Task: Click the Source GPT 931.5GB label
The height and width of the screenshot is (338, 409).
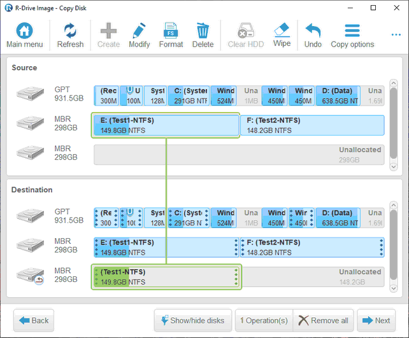Action: [x=69, y=94]
